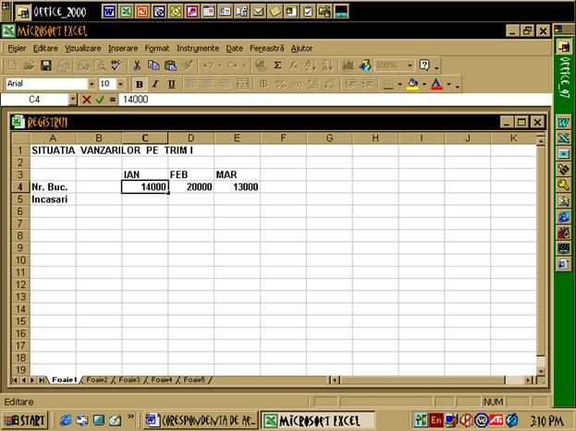576x431 pixels.
Task: Select the SITUATIA VANZARILOR title cell
Action: (53, 150)
